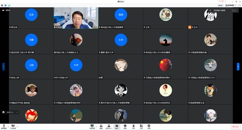Open the chat panel icon
Screen dimensions: 242x130
click(x=117, y=127)
